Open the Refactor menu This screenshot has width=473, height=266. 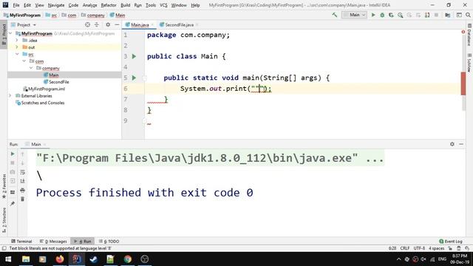[x=109, y=5]
